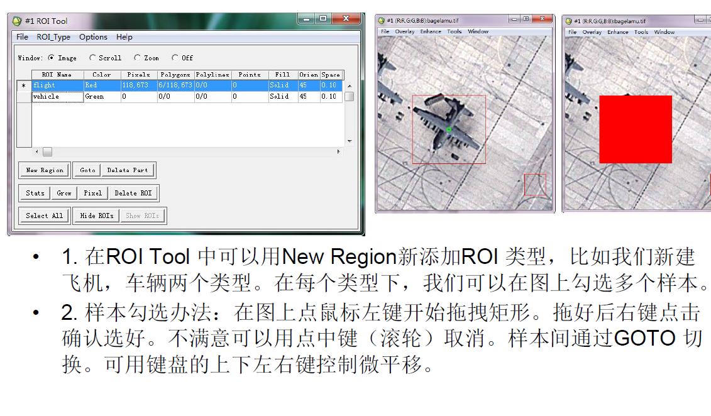Close the ROI Tool window
Viewport: 711px width, 416px height.
click(346, 19)
